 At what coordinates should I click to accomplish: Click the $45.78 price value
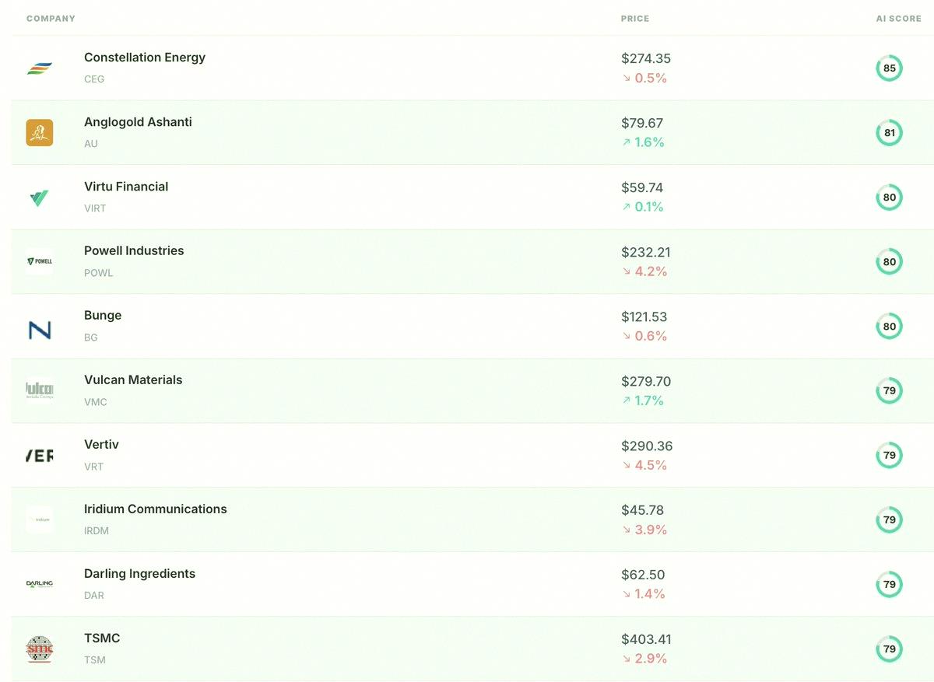tap(642, 511)
